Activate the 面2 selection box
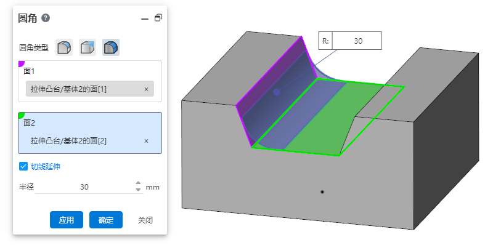 coord(90,133)
